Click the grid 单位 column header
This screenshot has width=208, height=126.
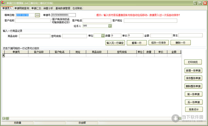pyautogui.click(x=140, y=52)
